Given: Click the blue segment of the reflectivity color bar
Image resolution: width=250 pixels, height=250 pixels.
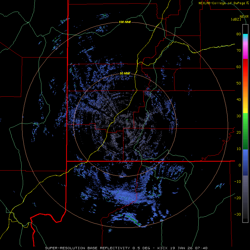Looking at the screenshot, I should click(x=245, y=162).
